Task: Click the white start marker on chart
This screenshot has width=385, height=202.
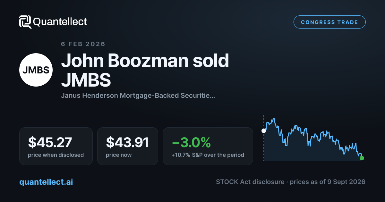Action: tap(264, 130)
